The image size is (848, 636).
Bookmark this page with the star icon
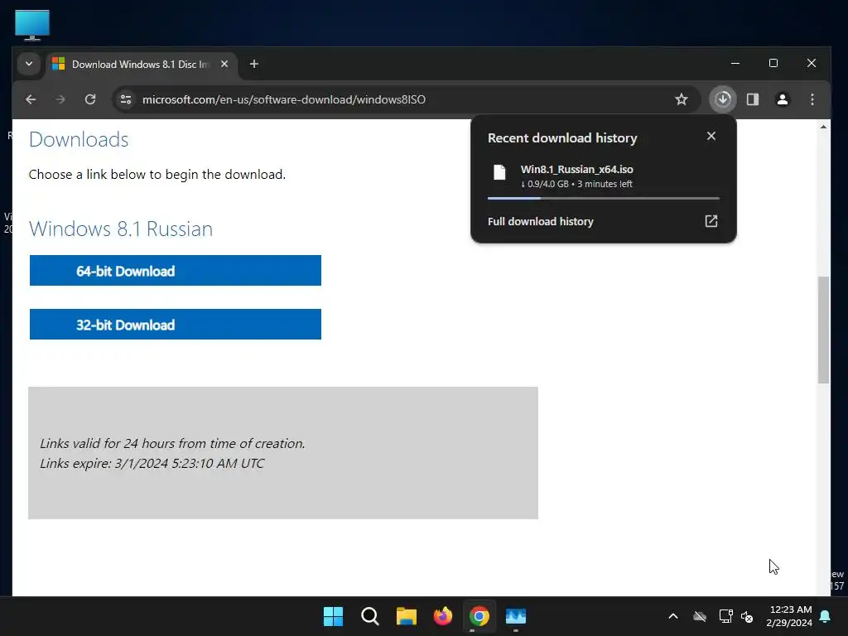pos(682,99)
